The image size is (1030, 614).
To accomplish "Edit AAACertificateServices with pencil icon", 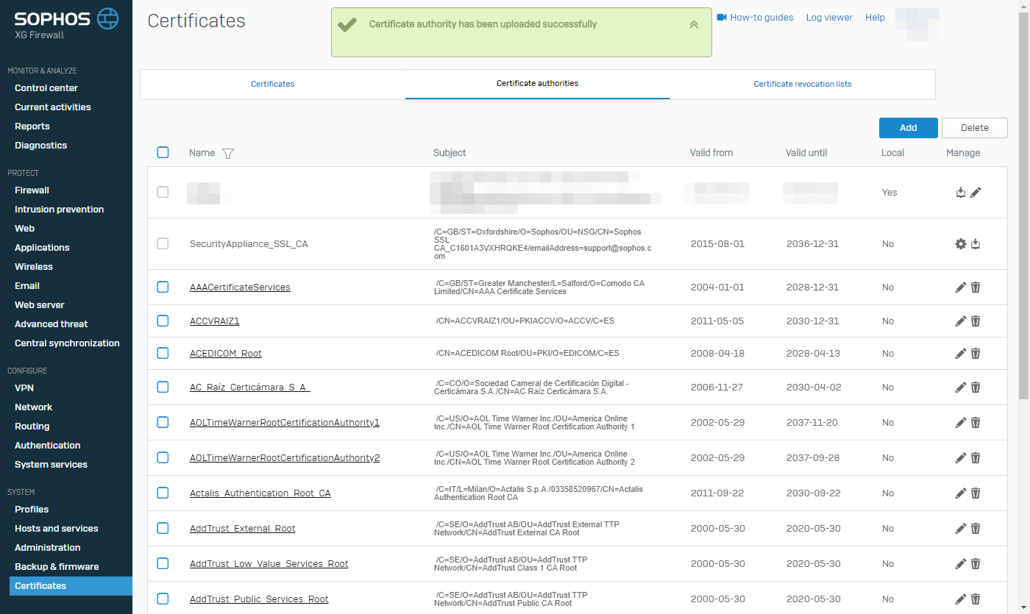I will click(961, 288).
